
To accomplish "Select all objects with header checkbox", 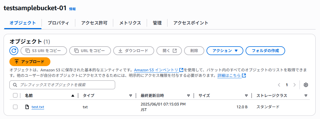I will tap(15, 95).
